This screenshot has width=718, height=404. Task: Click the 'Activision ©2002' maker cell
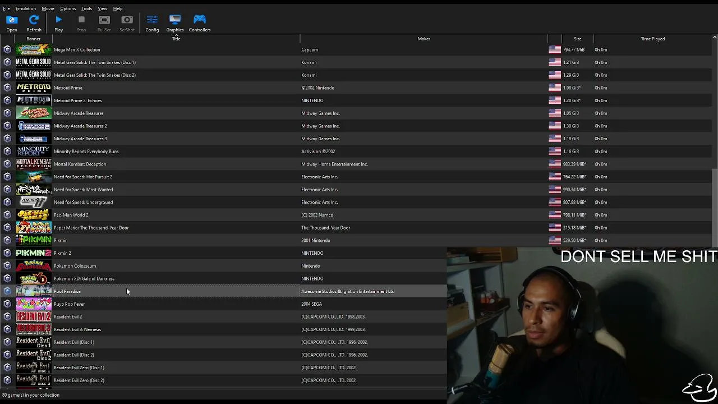click(x=318, y=151)
